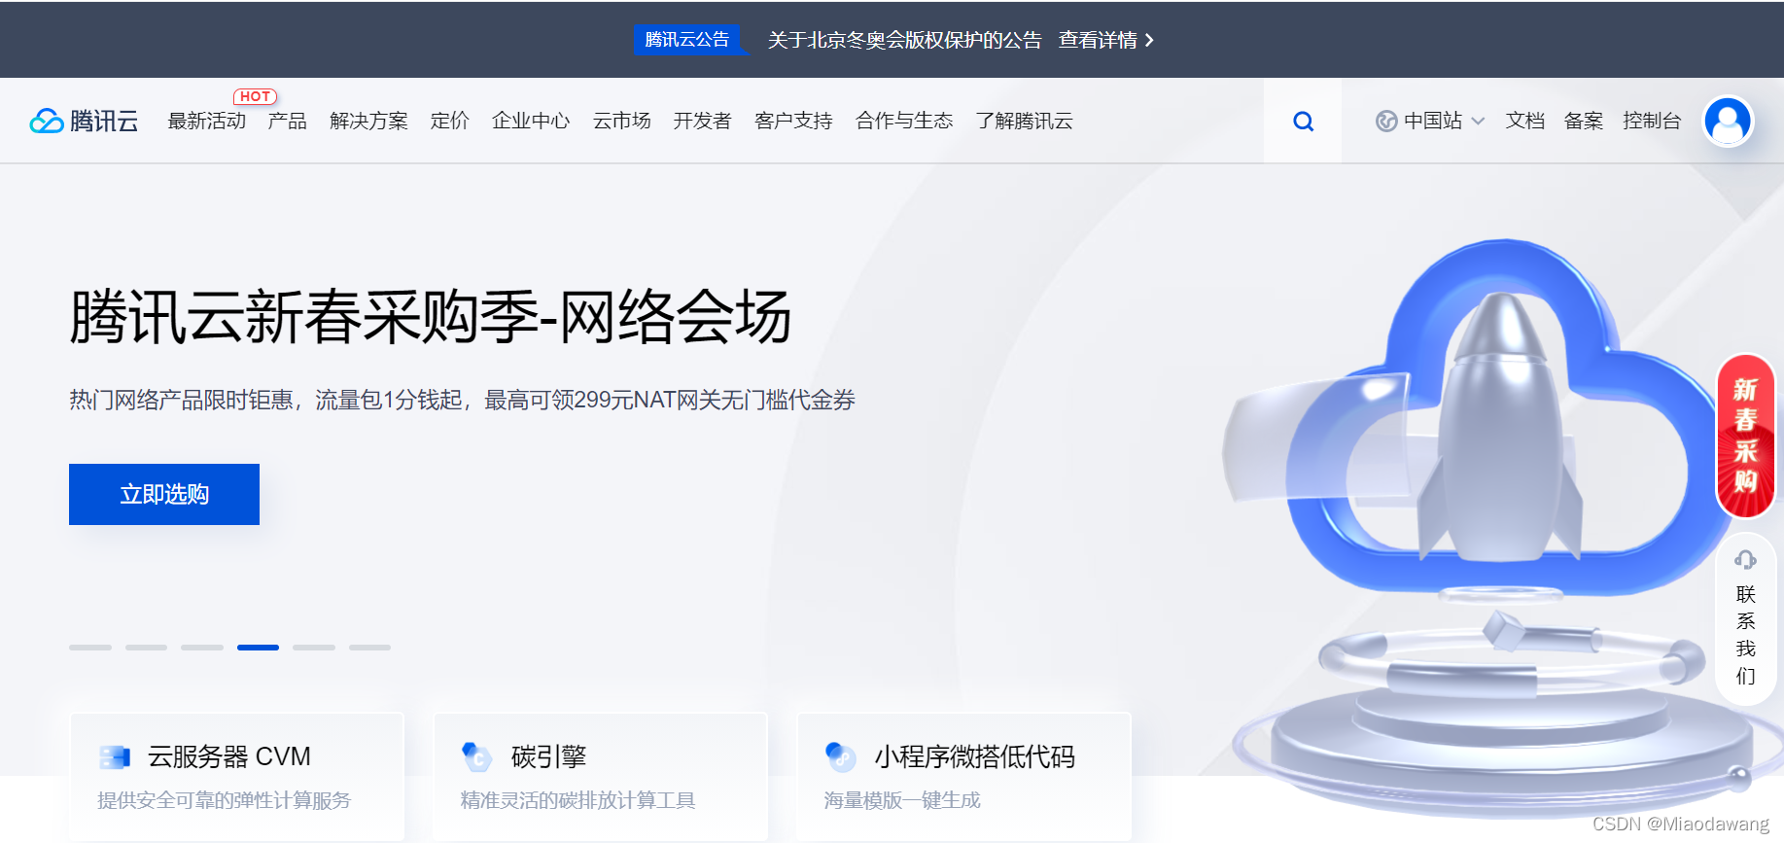Click the globe icon beside 中国站
The image size is (1784, 843).
[1386, 122]
